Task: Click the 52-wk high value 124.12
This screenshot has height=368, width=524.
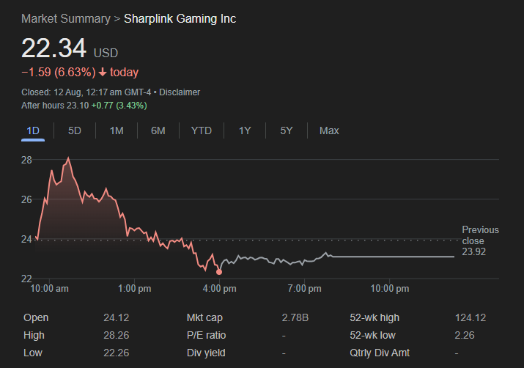Action: click(470, 318)
